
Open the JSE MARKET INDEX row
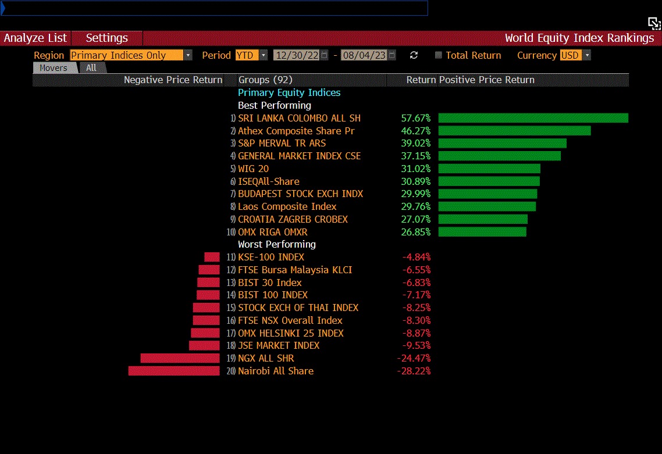[x=279, y=345]
